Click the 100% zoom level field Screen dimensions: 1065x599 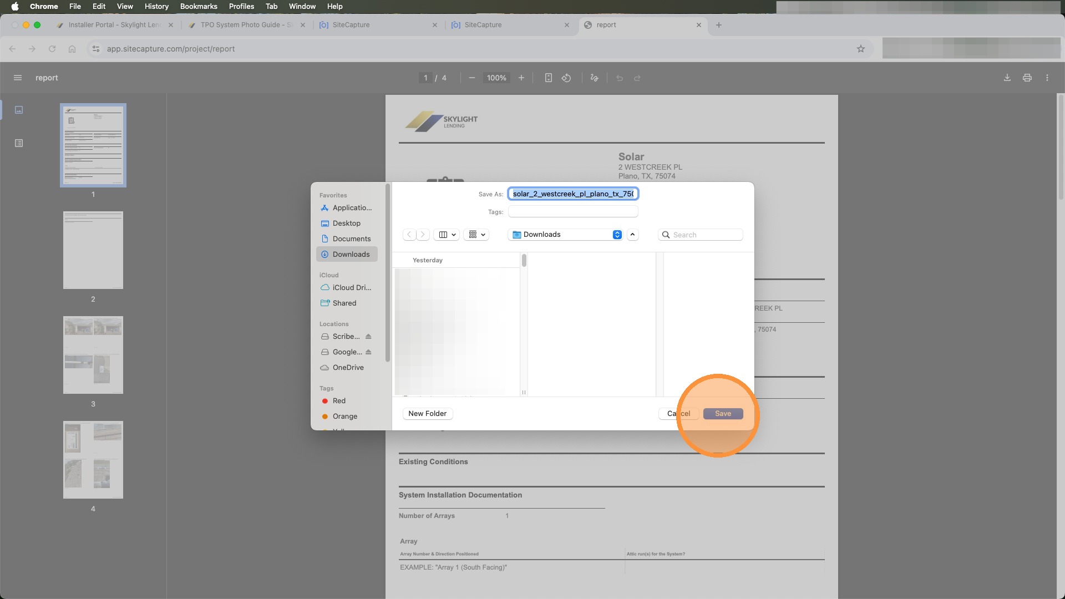[496, 78]
